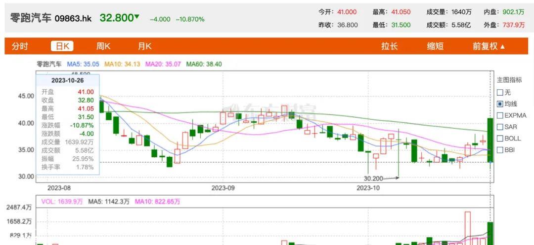Click the current price 32.800
The height and width of the screenshot is (245, 534).
coord(117,18)
